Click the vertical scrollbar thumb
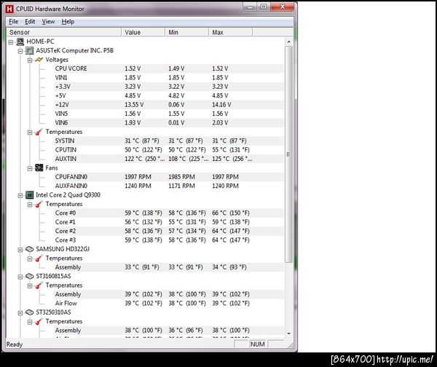Viewport: 437px width, 367px height. [288, 154]
